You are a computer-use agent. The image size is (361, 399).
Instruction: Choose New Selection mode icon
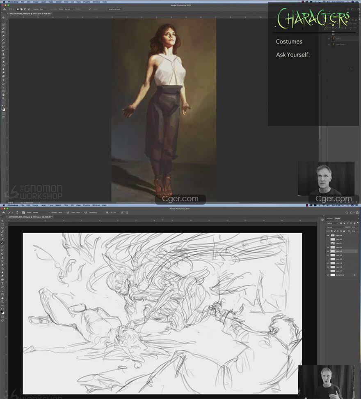(x=18, y=9)
